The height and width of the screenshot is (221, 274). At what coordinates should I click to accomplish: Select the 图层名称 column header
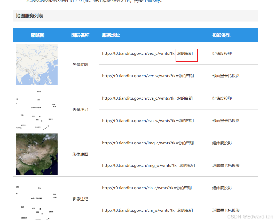coord(80,35)
